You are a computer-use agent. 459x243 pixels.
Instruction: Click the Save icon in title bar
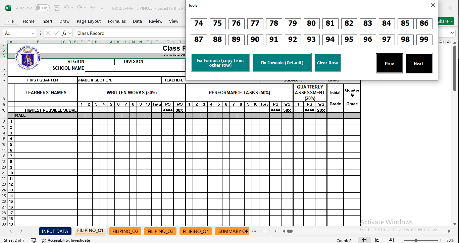pos(57,8)
